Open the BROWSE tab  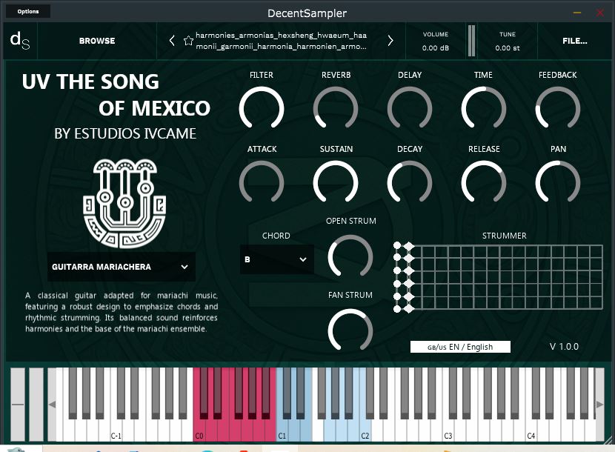pyautogui.click(x=97, y=41)
